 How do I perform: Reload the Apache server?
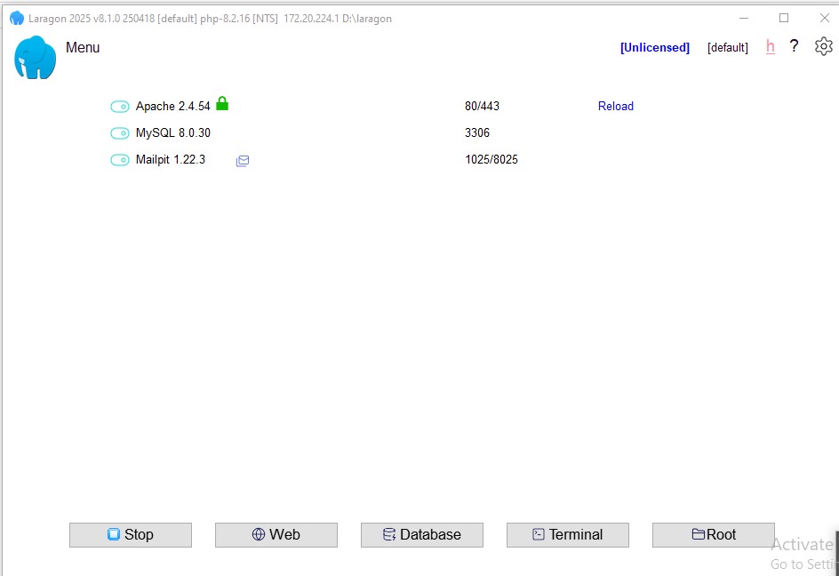615,107
